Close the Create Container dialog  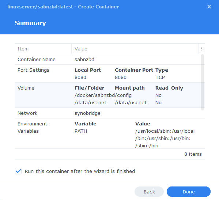(x=209, y=7)
